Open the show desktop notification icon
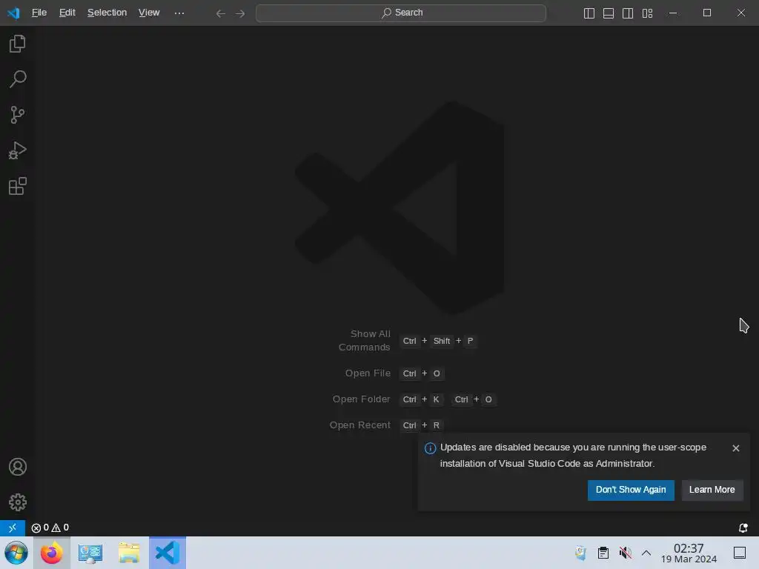759x569 pixels. coord(740,553)
